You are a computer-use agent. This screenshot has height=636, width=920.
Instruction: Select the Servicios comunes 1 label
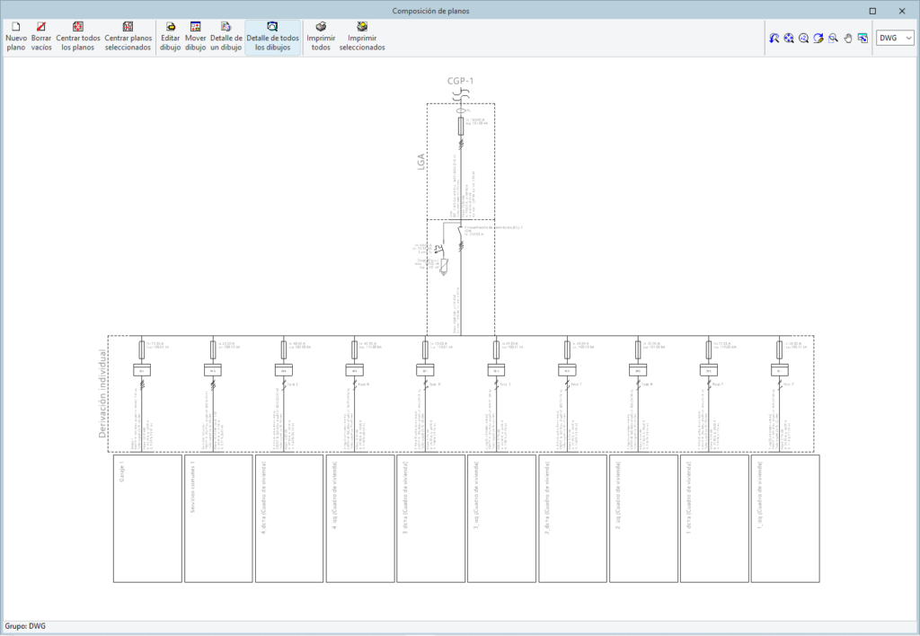pos(192,487)
